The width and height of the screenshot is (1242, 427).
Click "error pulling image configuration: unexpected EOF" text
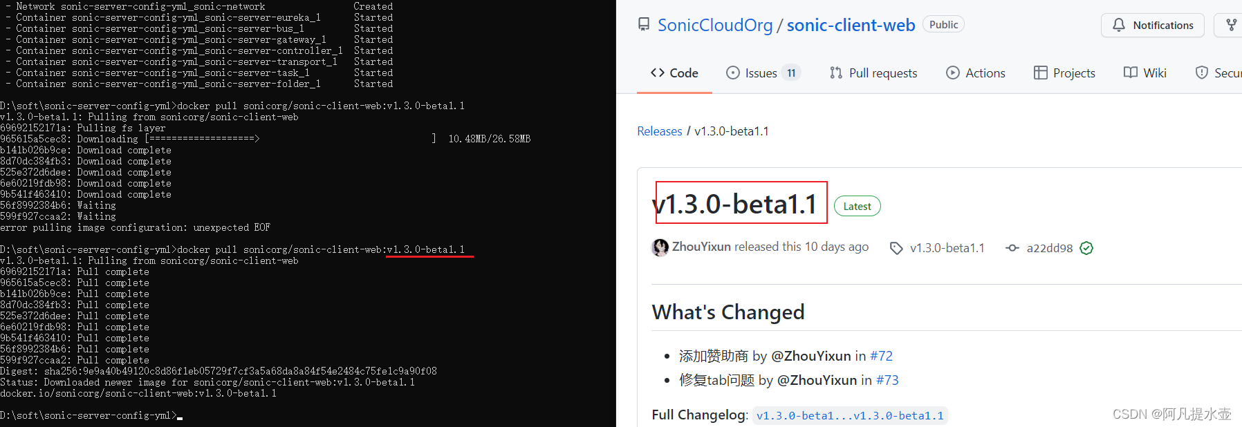(x=136, y=227)
